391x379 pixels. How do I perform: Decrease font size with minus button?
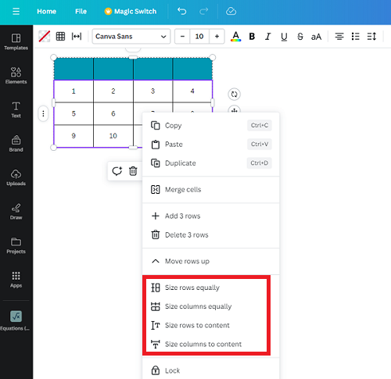click(x=182, y=37)
